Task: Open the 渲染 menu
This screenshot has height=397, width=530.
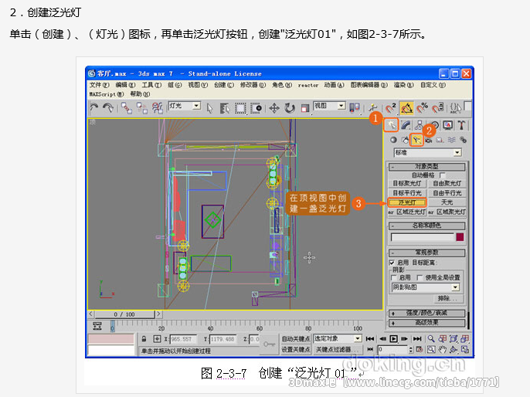Action: pos(403,85)
